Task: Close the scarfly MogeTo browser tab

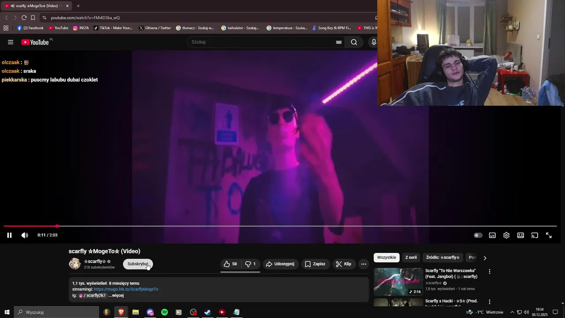Action: [68, 6]
